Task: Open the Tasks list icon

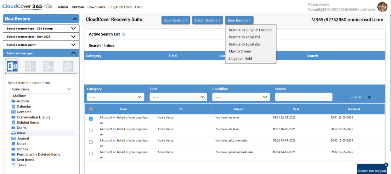Action: click(x=14, y=165)
